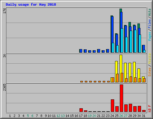Click day 15 on the x-axis
The width and height of the screenshot is (153, 119).
72,116
